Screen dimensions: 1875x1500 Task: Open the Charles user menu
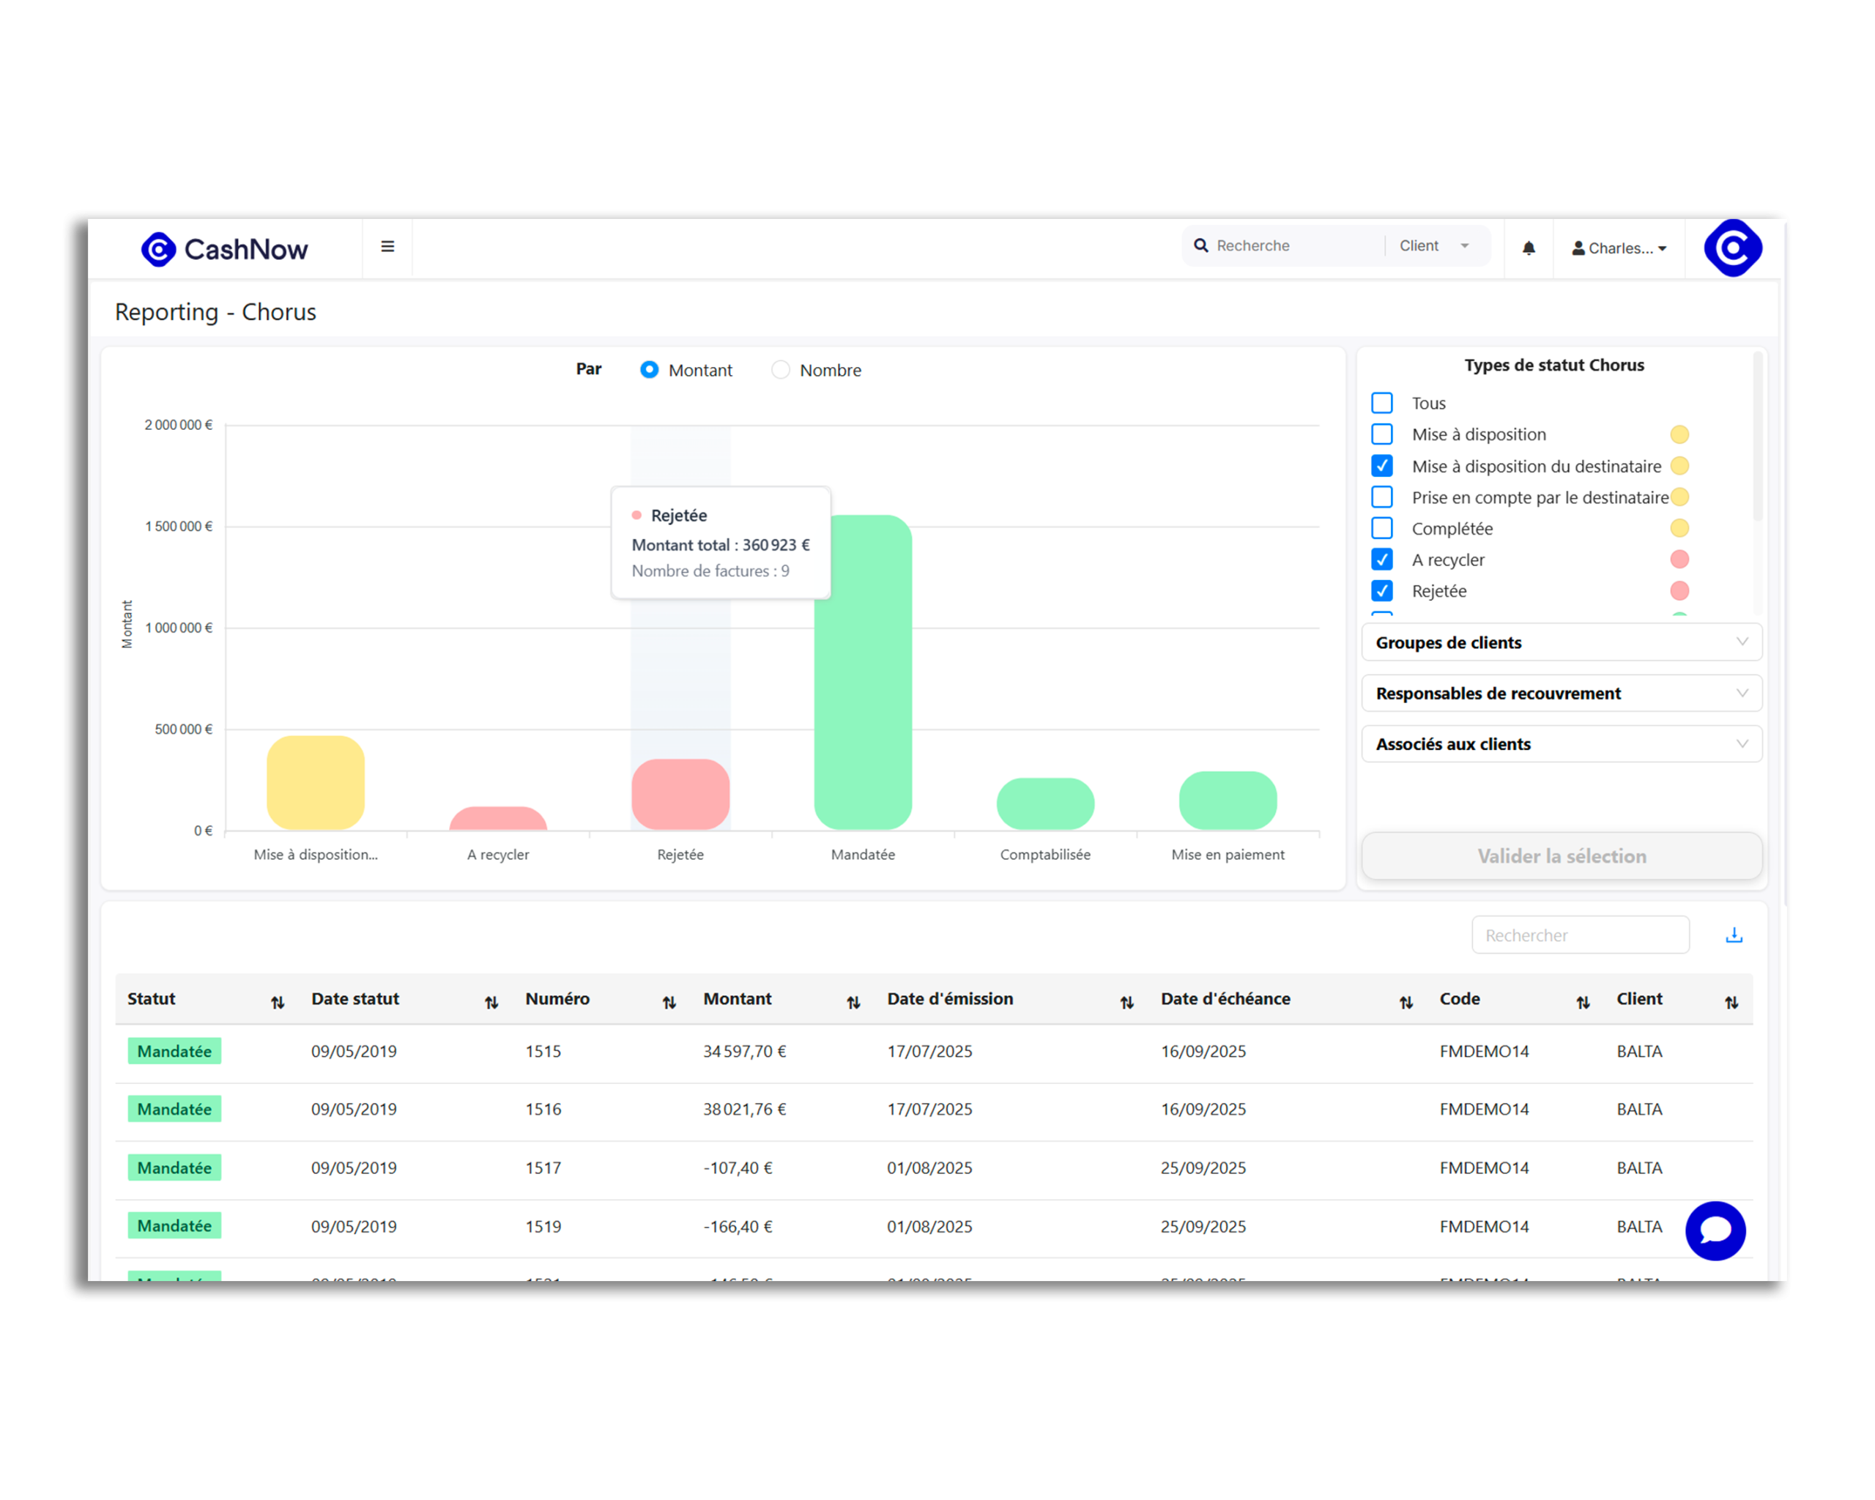tap(1619, 249)
